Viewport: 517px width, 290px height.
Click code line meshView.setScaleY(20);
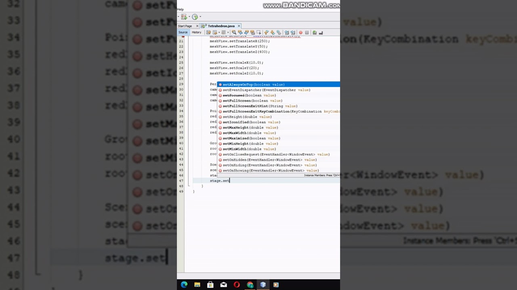coord(234,68)
